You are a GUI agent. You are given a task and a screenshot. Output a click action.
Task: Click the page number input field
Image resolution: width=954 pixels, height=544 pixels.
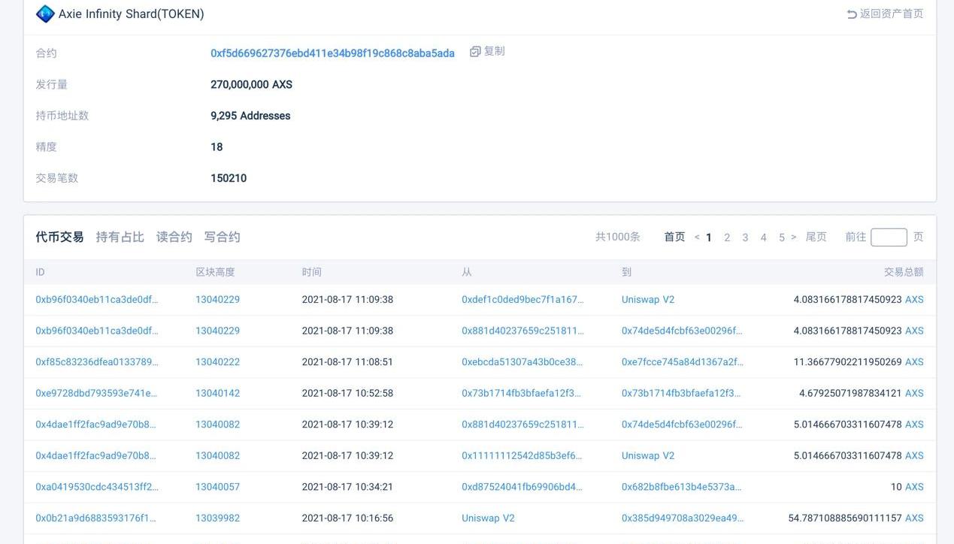(888, 237)
